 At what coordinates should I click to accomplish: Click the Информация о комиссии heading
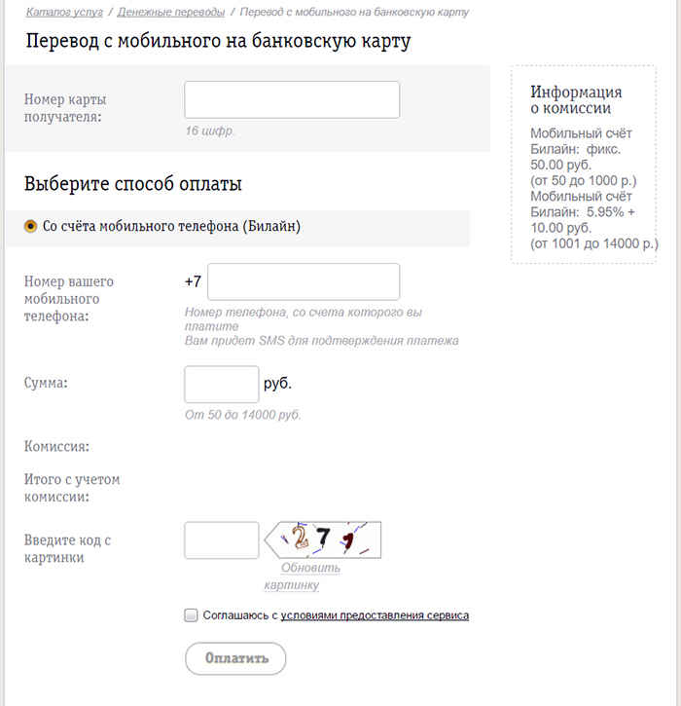click(x=576, y=99)
